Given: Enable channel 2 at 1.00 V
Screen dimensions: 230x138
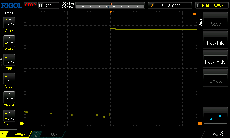Looking at the screenshot, I should point(49,134).
